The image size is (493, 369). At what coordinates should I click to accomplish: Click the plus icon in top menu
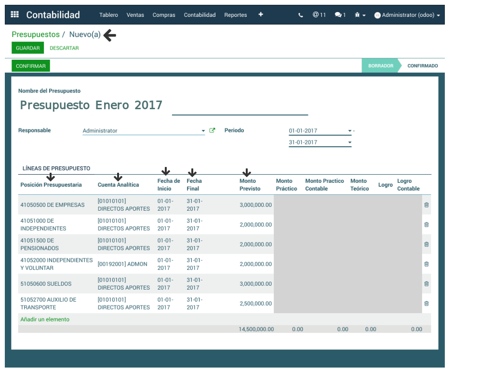point(261,14)
